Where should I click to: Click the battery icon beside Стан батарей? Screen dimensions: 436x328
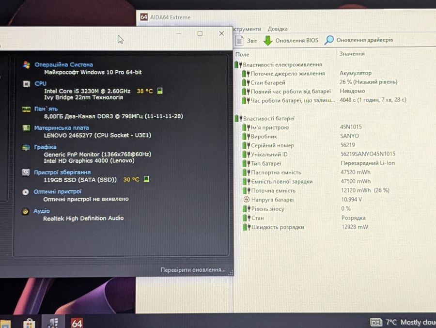246,83
